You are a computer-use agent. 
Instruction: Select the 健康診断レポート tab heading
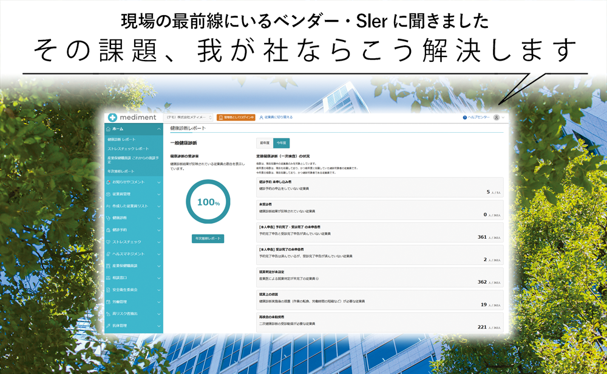coord(188,128)
